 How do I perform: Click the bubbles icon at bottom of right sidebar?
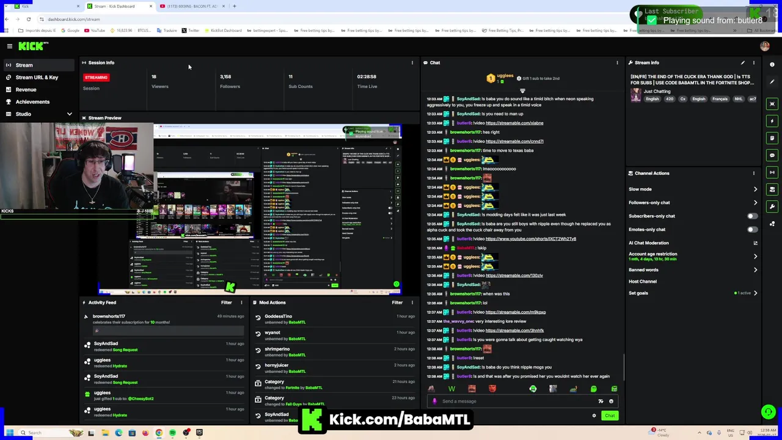772,224
